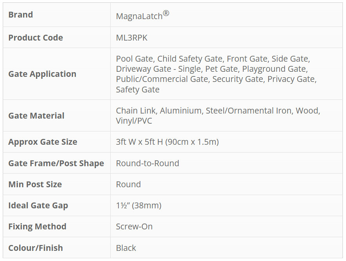Viewport: 346px width, 261px height.
Task: Select the Screw-On fixing value
Action: [x=134, y=226]
